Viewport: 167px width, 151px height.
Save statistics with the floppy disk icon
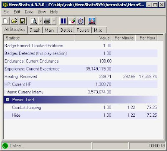(x=23, y=21)
